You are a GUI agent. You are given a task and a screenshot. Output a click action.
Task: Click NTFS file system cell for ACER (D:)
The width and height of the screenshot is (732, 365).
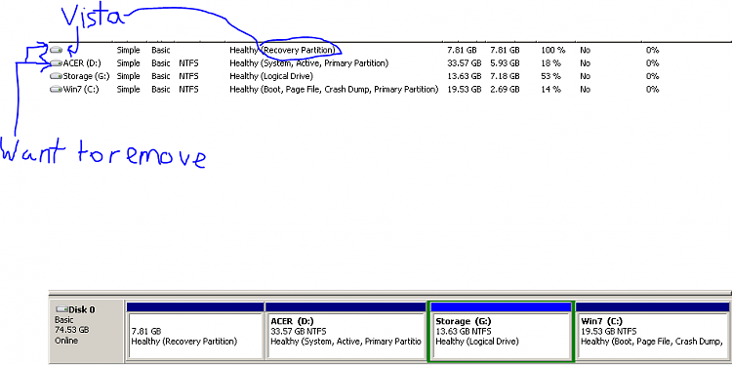[x=188, y=63]
